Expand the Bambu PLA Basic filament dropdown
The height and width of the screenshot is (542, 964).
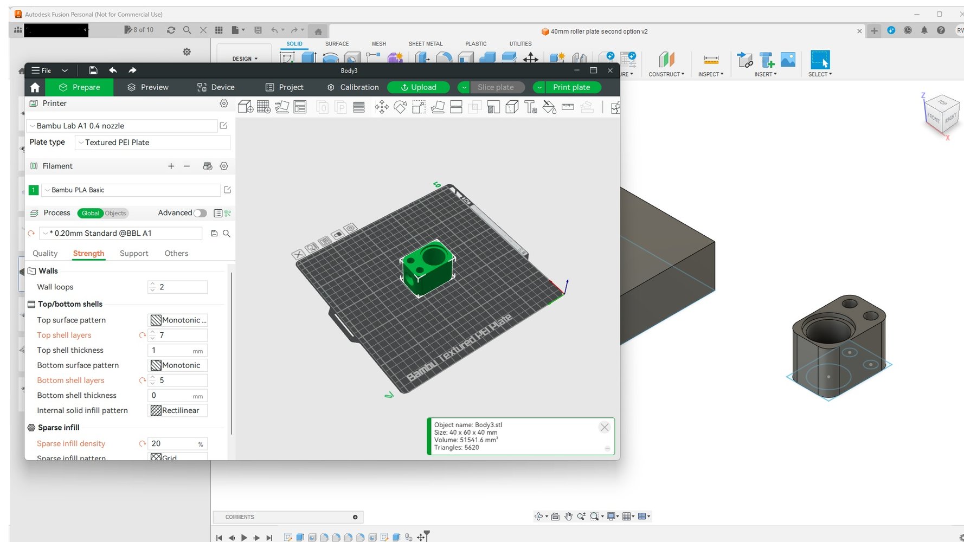[131, 190]
